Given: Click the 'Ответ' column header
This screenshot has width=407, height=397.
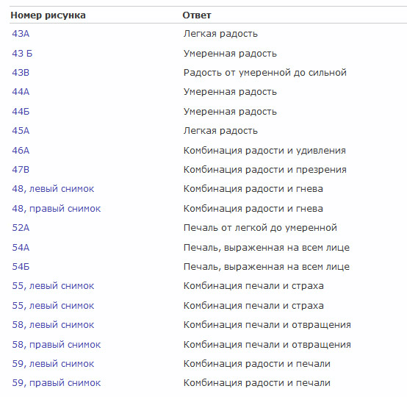Looking at the screenshot, I should 197,15.
